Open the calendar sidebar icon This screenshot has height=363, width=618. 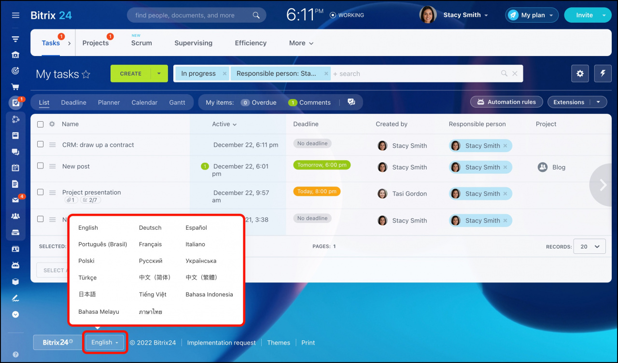[x=15, y=168]
